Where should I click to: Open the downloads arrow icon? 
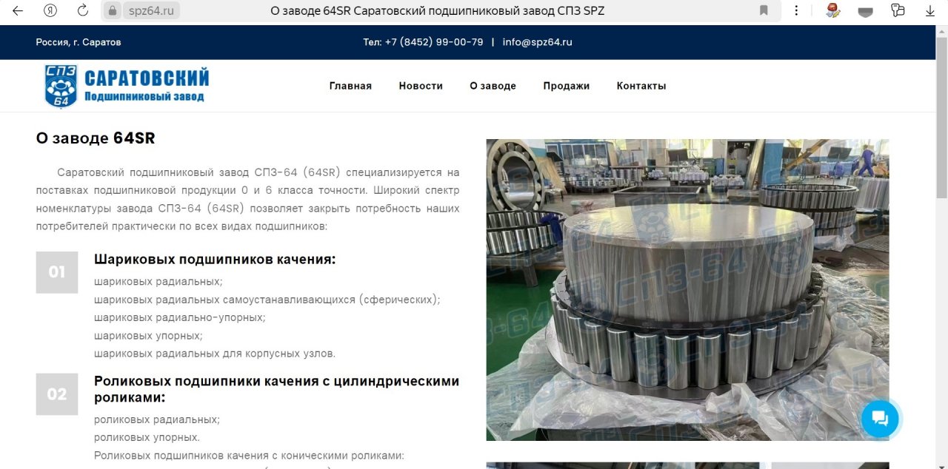tap(930, 10)
